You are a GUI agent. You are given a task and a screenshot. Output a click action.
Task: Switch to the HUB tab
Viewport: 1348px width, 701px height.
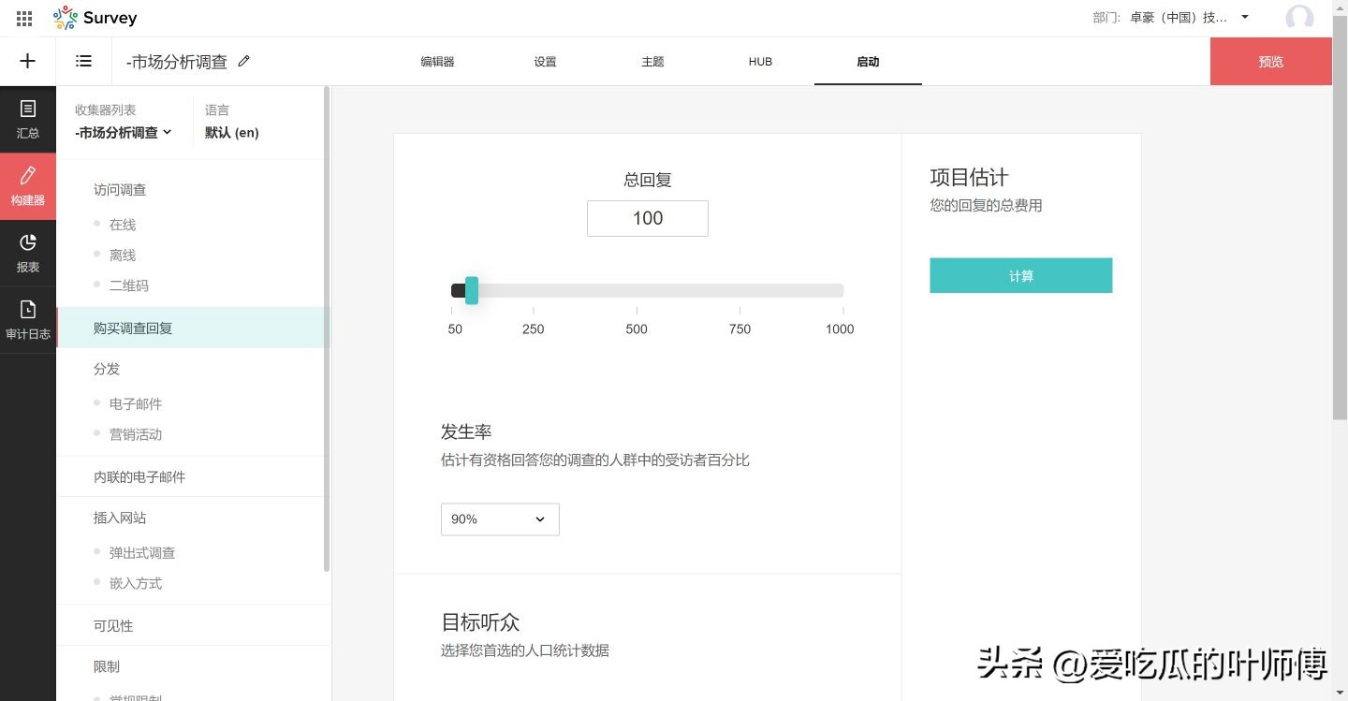click(x=759, y=61)
